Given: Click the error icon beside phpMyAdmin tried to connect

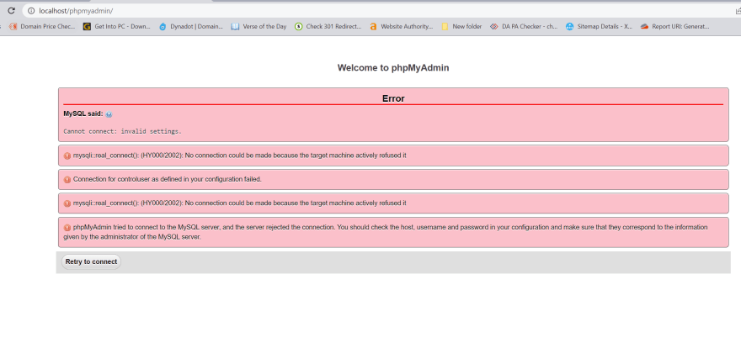Looking at the screenshot, I should pos(67,227).
